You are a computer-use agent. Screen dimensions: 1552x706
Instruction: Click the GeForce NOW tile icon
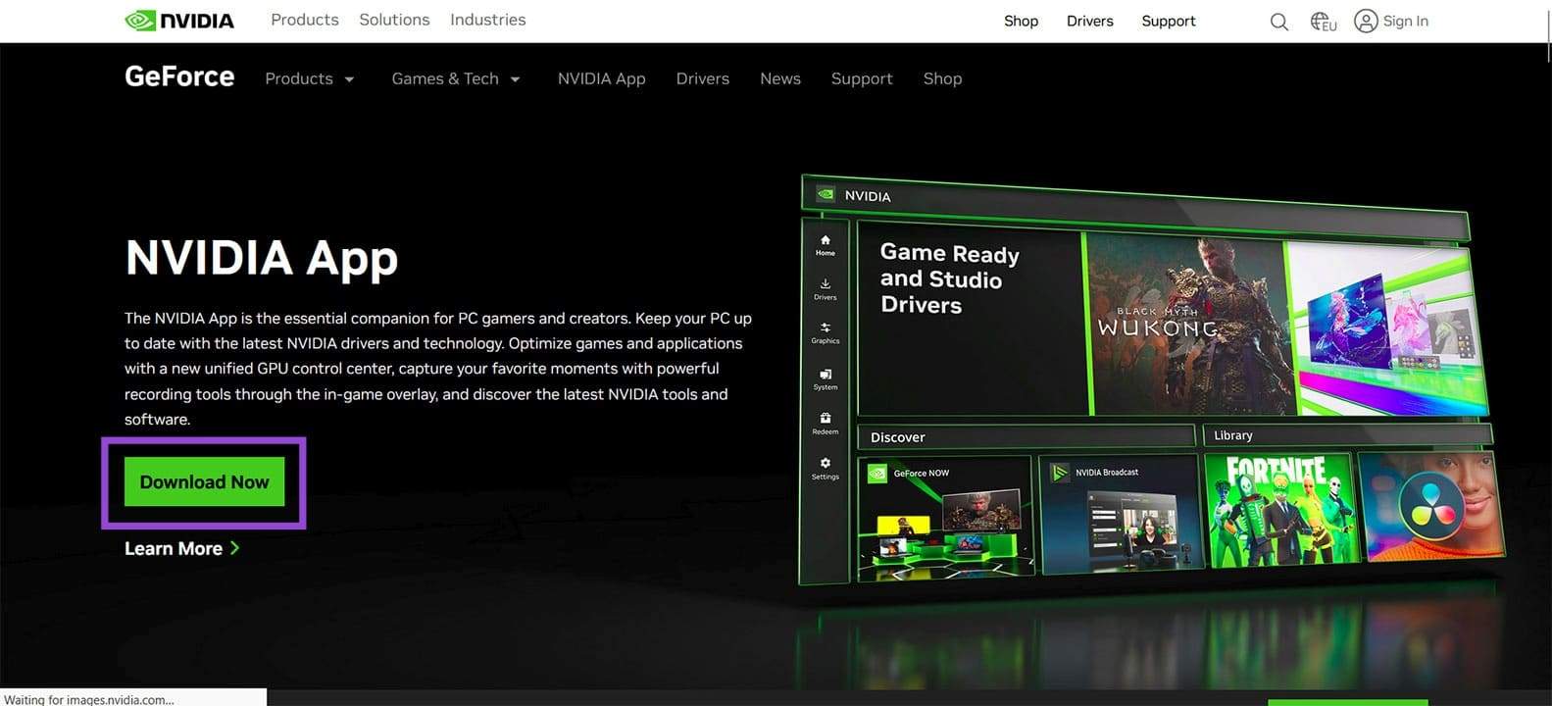[877, 474]
